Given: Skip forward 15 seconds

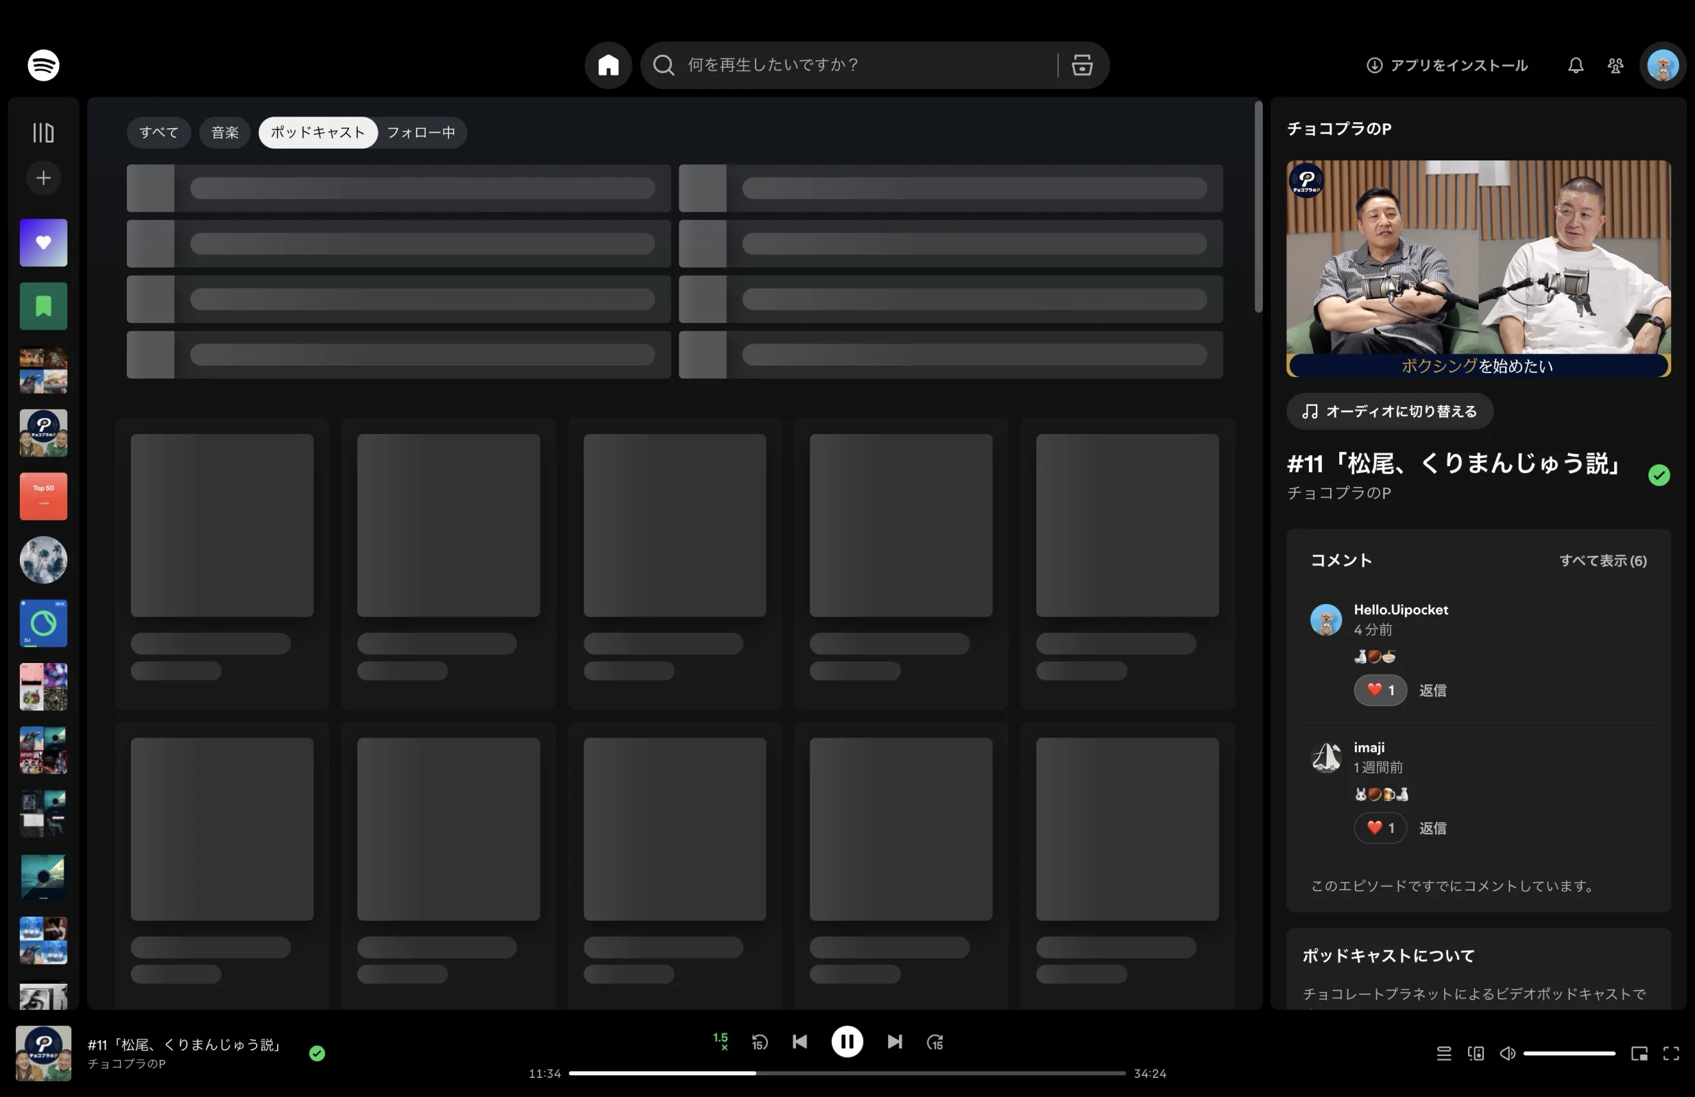Looking at the screenshot, I should [935, 1042].
